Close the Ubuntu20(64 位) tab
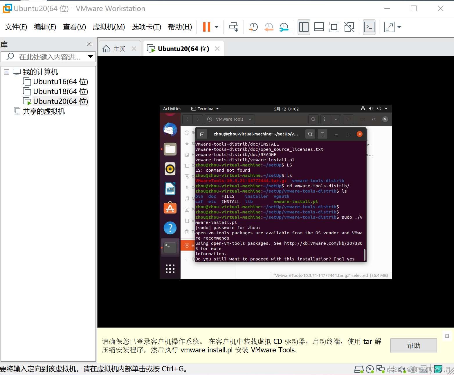 [x=217, y=49]
